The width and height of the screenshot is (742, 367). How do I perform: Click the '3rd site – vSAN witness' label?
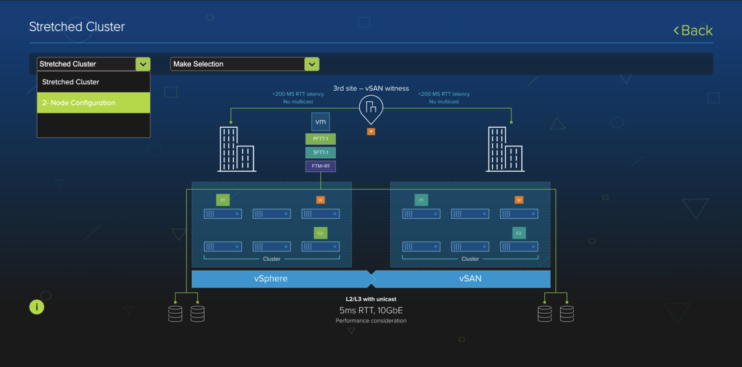click(371, 88)
